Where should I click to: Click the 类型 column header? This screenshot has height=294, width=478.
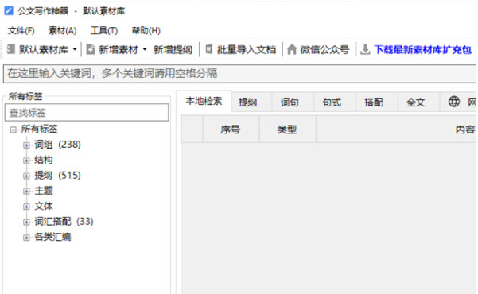coord(287,130)
